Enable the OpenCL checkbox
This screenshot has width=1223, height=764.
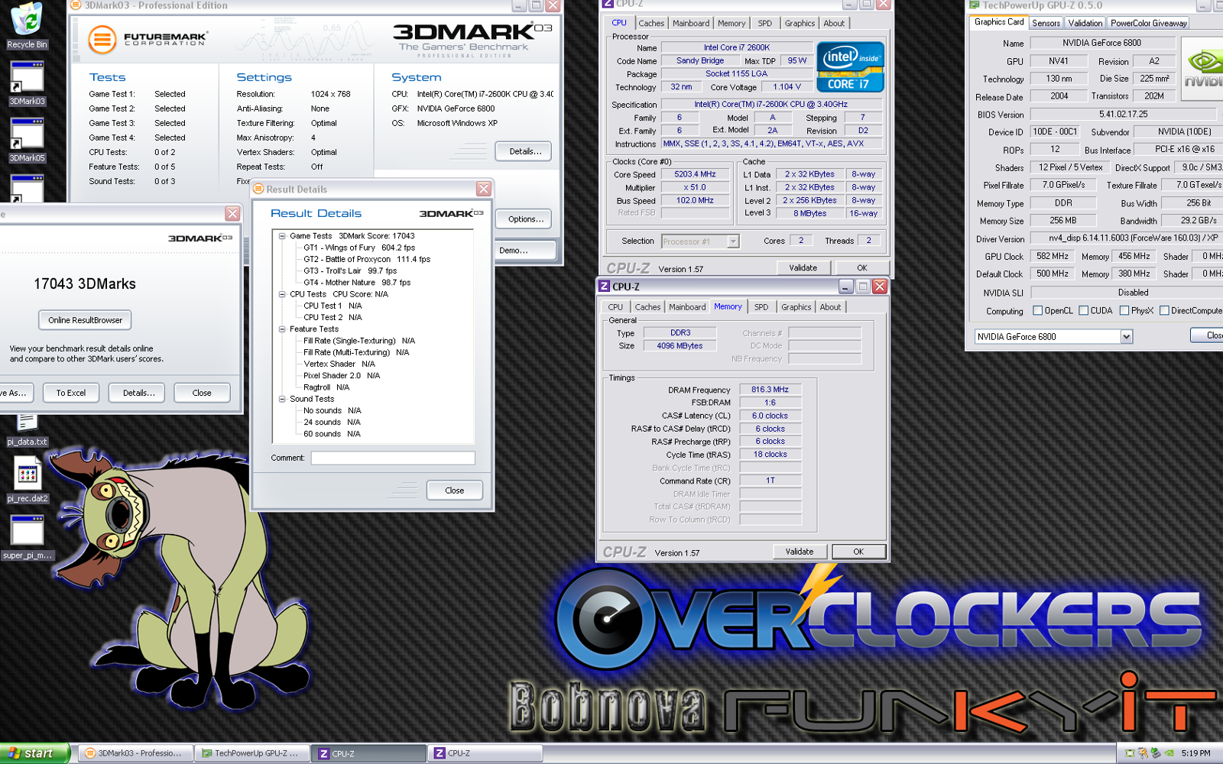(1037, 310)
